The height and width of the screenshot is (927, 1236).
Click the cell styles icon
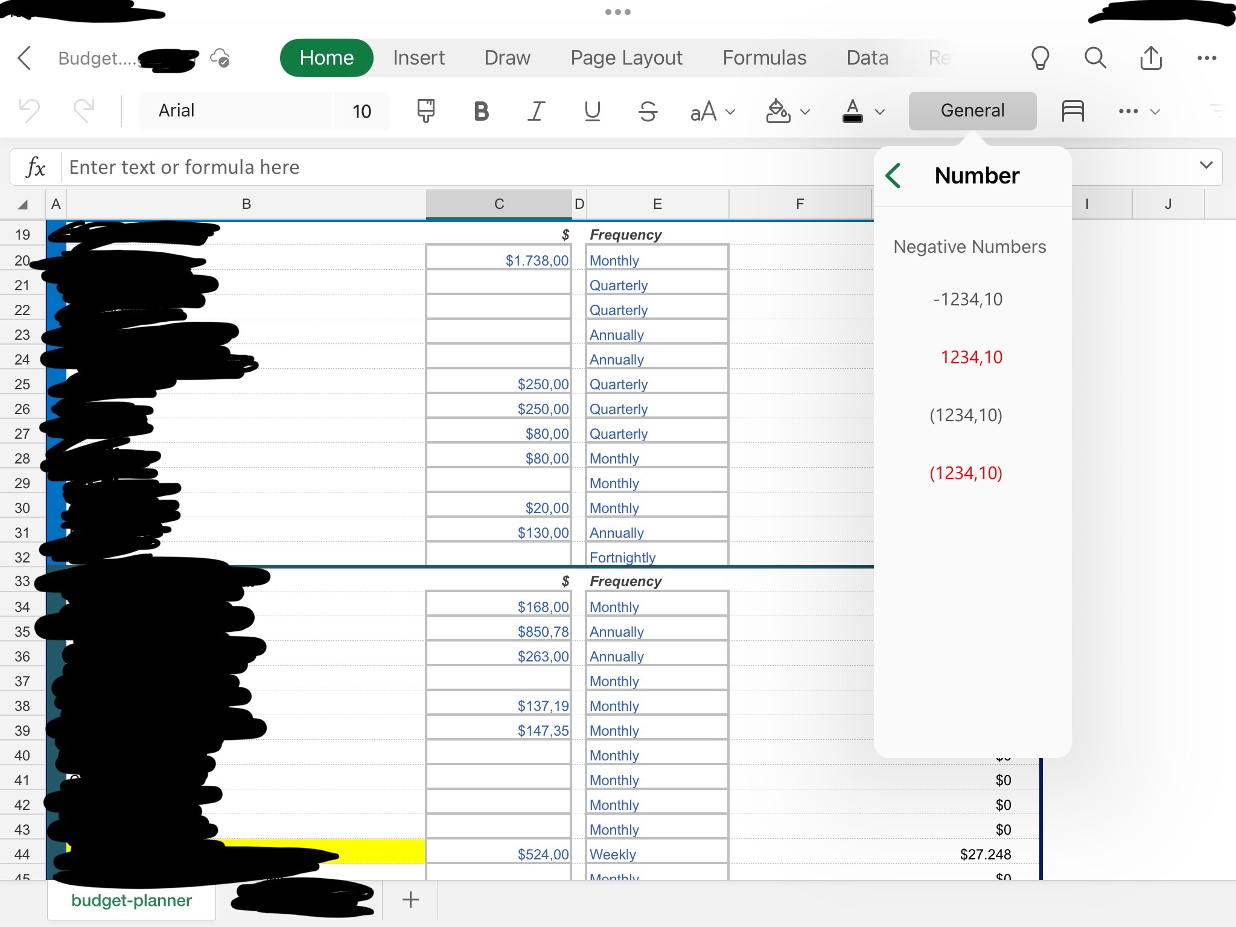[x=1072, y=111]
